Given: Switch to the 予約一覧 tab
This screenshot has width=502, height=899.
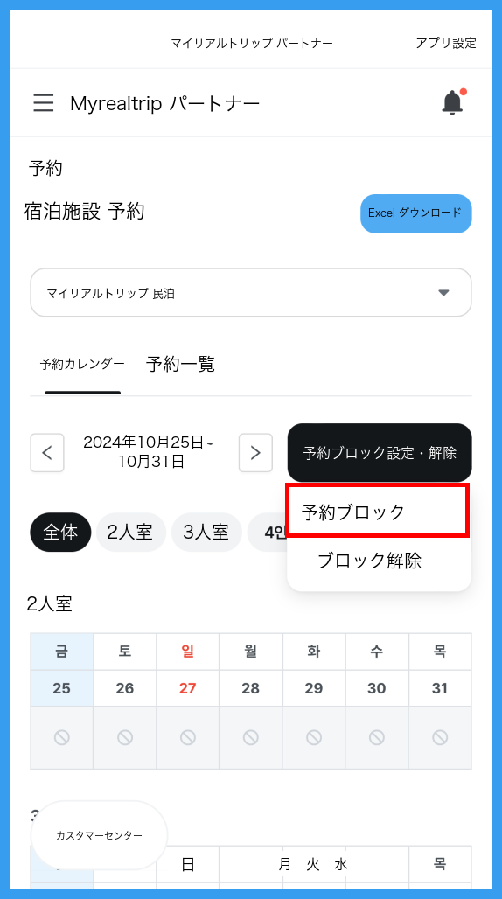Looking at the screenshot, I should click(180, 364).
